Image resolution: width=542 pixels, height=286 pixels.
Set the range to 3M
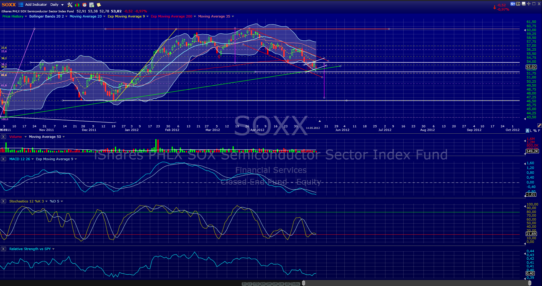point(269,284)
